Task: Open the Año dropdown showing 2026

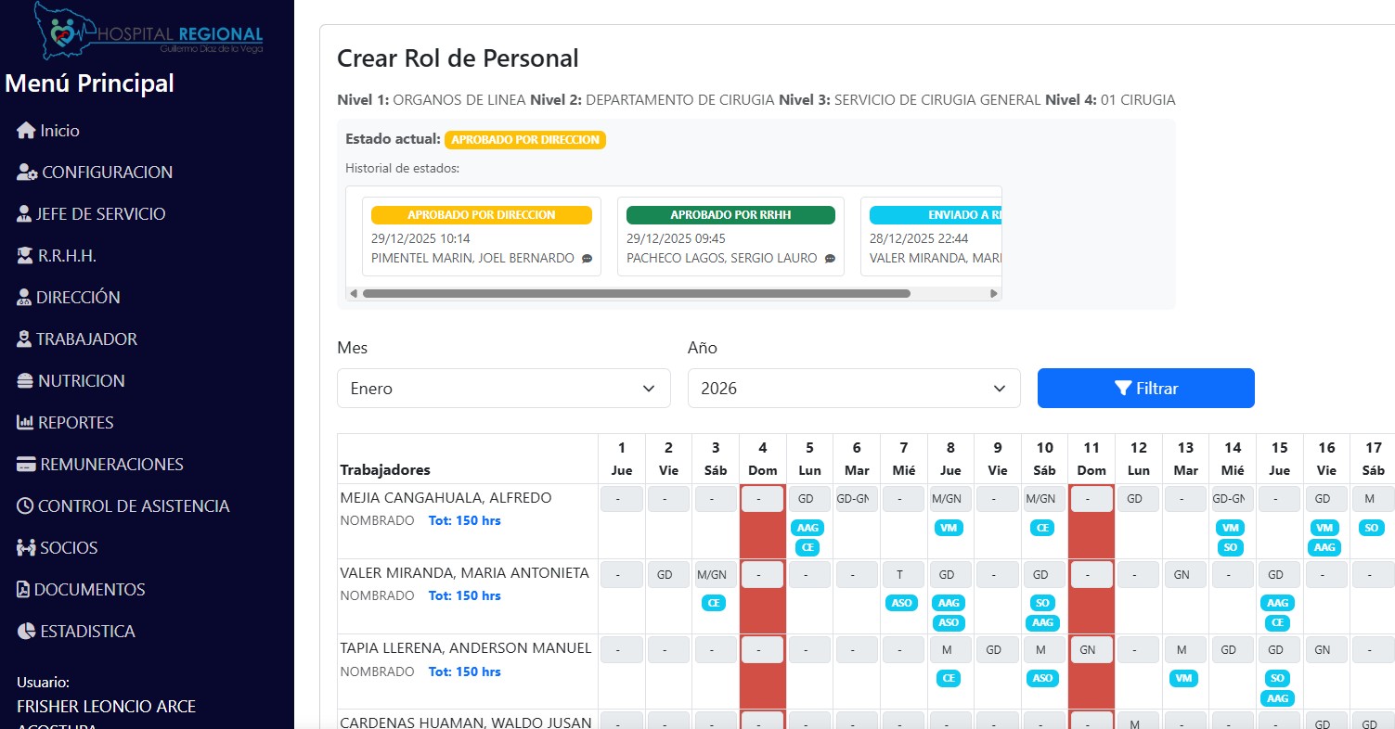Action: click(853, 389)
